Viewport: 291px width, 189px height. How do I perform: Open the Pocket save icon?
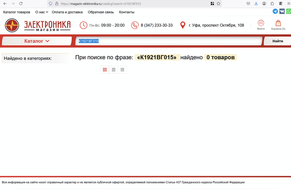pos(248,3)
